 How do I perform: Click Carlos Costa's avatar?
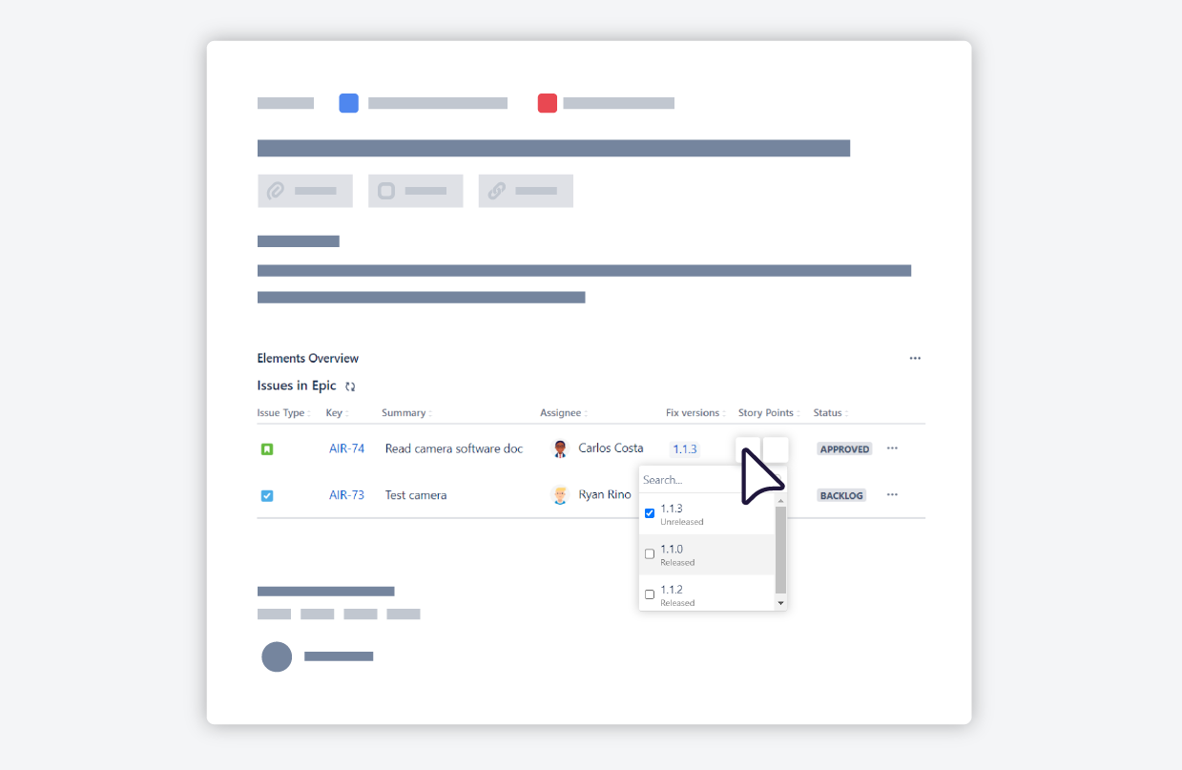pos(562,447)
